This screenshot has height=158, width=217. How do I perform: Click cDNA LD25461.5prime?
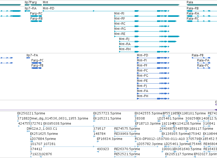pos(171,118)
